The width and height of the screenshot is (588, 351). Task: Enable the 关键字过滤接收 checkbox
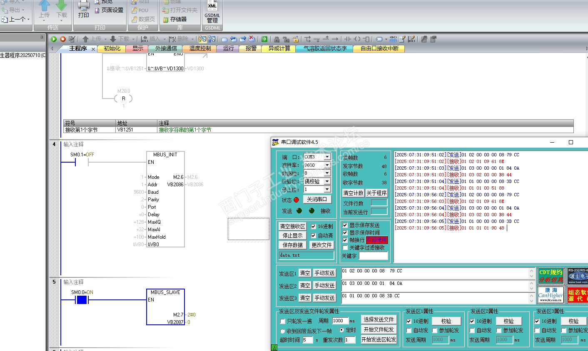(x=345, y=248)
